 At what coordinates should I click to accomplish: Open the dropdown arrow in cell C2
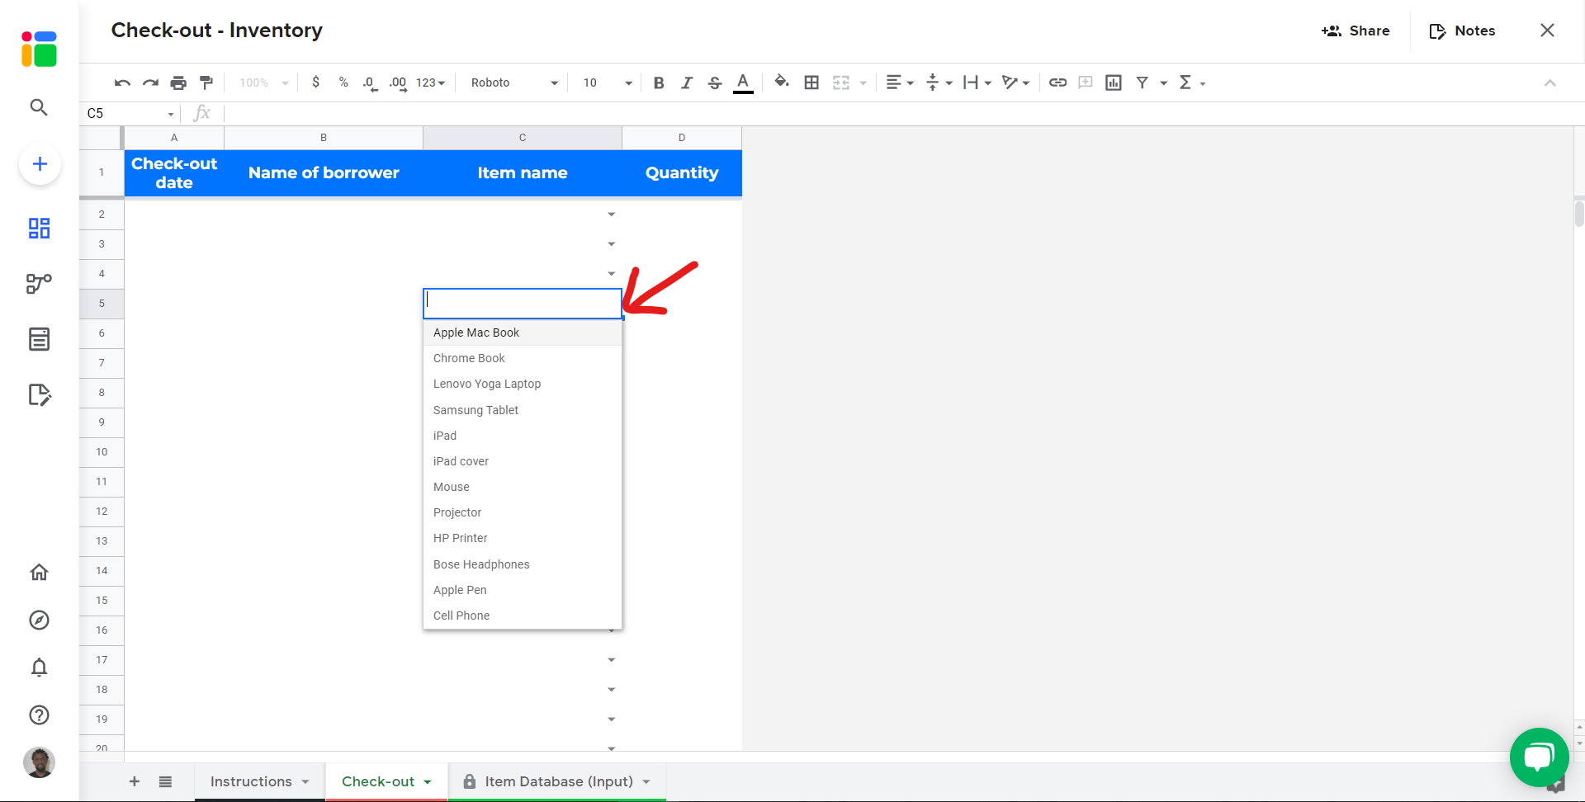(x=612, y=215)
